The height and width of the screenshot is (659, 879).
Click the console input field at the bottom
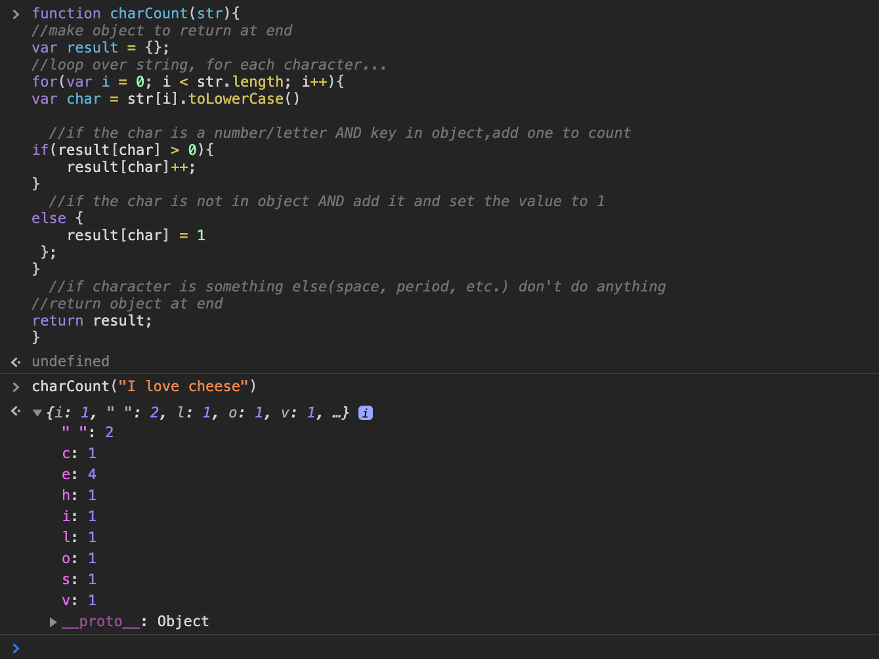click(197, 647)
